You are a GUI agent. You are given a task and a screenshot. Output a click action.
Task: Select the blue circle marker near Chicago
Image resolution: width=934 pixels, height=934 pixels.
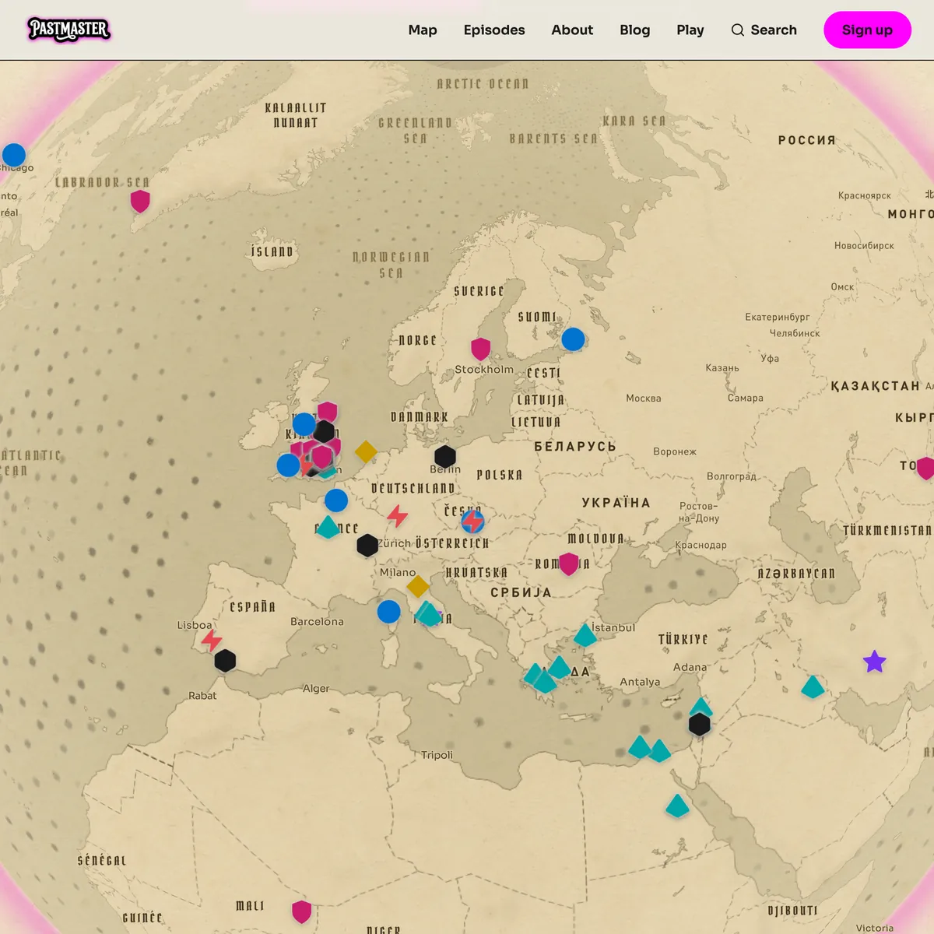click(x=13, y=155)
